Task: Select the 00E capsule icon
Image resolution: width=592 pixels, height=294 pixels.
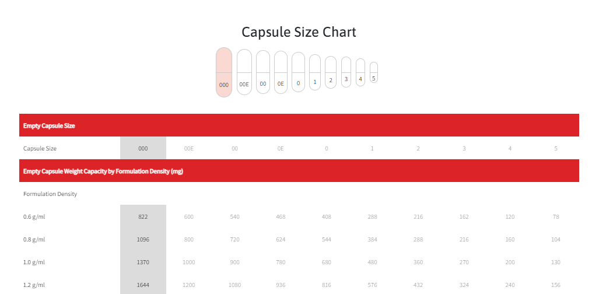Action: pos(244,72)
